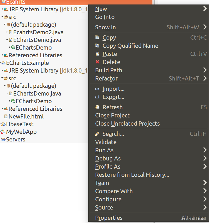Click the red Delete icon
Image resolution: width=209 pixels, height=223 pixels.
pyautogui.click(x=97, y=62)
